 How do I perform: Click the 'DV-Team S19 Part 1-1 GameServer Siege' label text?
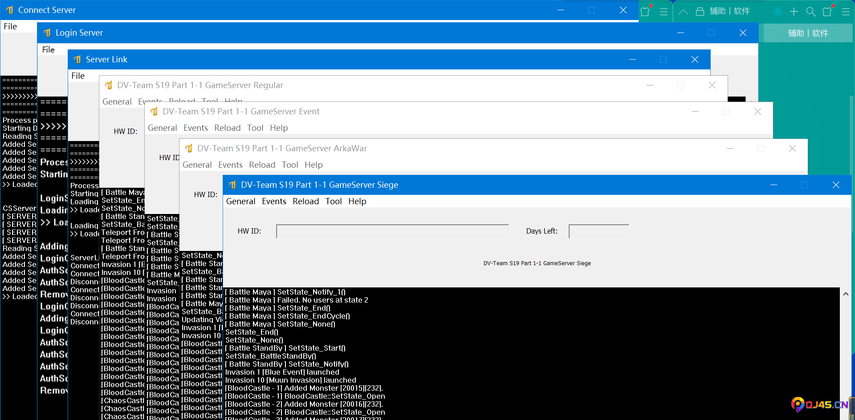tap(537, 263)
